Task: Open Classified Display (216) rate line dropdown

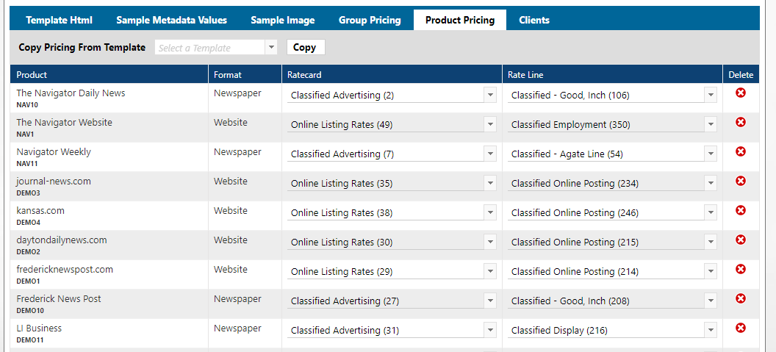Action: click(x=711, y=330)
